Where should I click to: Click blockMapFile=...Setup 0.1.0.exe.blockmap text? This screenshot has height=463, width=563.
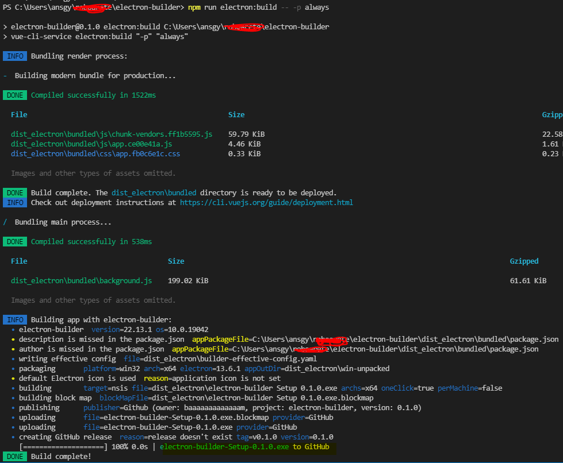[236, 398]
